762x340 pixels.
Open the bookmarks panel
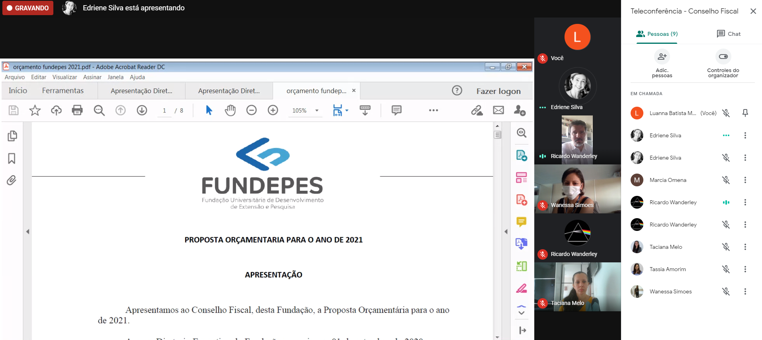pyautogui.click(x=12, y=158)
